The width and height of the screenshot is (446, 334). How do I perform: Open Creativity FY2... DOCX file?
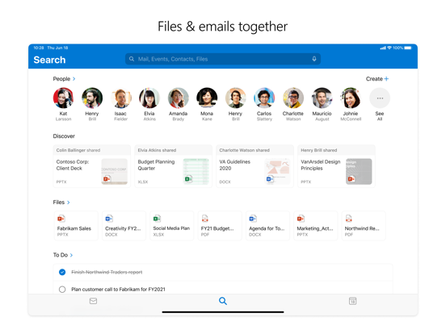pyautogui.click(x=124, y=226)
